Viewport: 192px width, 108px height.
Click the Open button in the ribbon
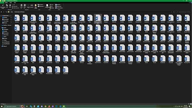(x=52, y=5)
